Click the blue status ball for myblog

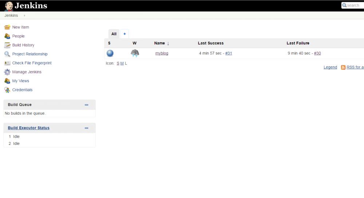[110, 54]
